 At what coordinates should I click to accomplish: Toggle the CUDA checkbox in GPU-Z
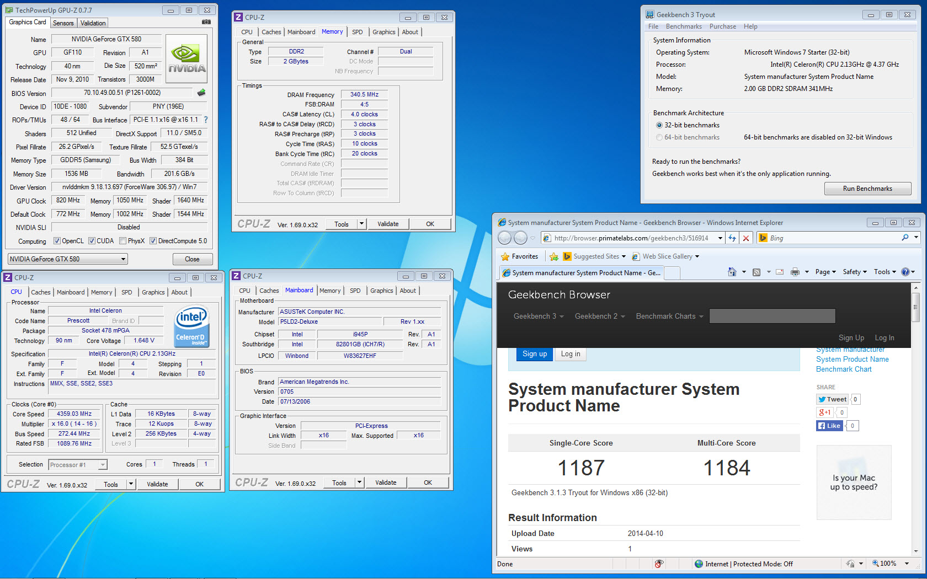click(x=92, y=241)
